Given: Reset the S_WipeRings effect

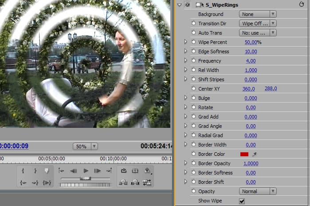Looking at the screenshot, I should [x=302, y=4].
